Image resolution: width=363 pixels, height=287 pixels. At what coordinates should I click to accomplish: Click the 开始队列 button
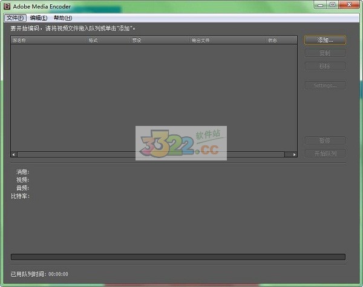point(325,153)
